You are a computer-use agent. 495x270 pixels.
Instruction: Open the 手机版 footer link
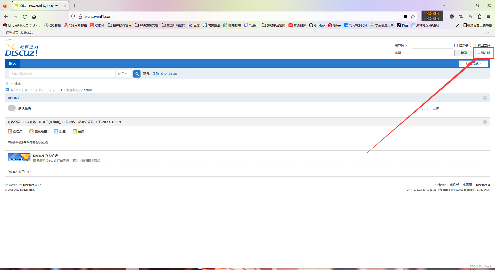[x=454, y=185]
